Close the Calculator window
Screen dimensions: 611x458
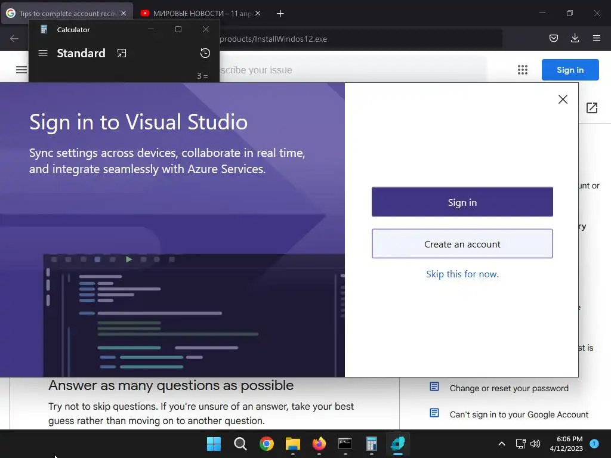coord(206,29)
